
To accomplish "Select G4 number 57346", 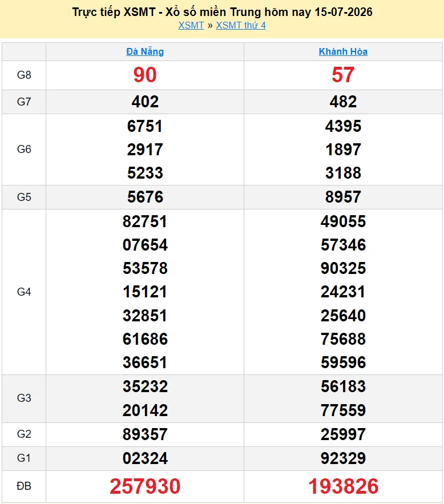I will [x=343, y=245].
